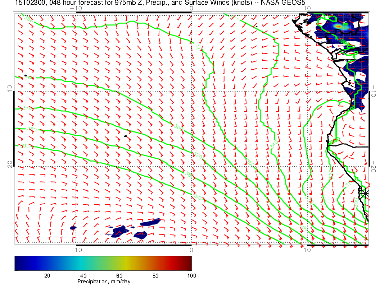The width and height of the screenshot is (380, 293).
Task: Click the small island dot in map center-left
Action: point(125,136)
